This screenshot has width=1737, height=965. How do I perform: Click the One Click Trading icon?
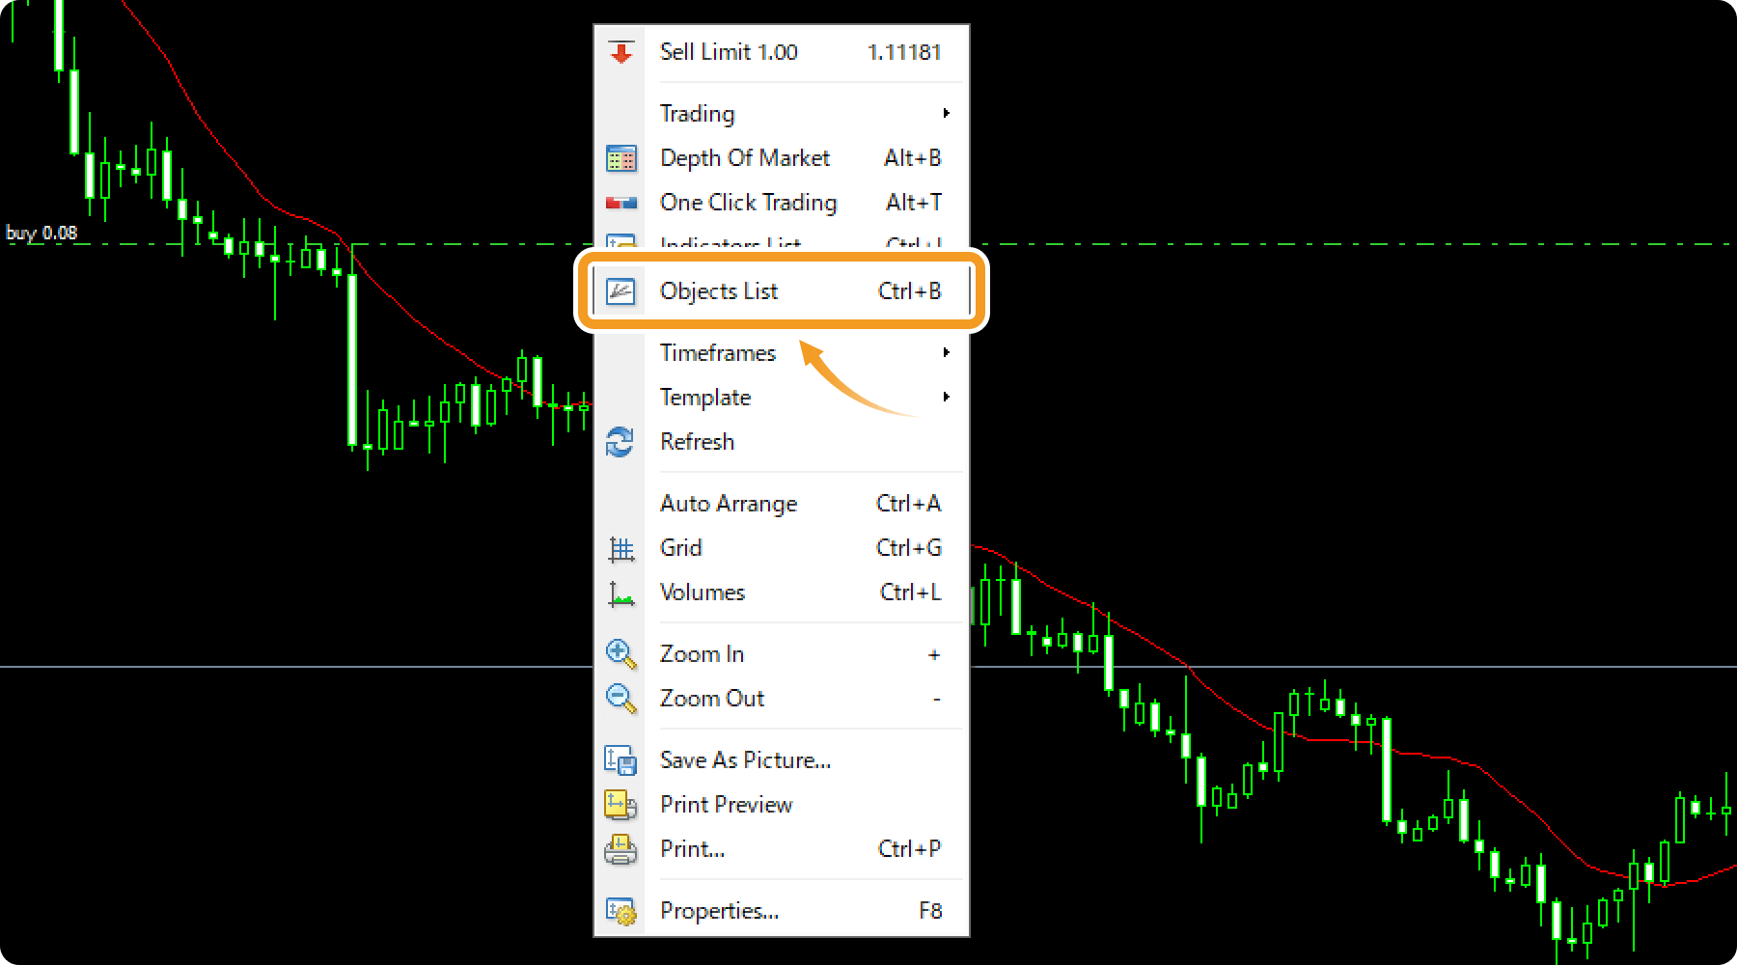tap(621, 203)
